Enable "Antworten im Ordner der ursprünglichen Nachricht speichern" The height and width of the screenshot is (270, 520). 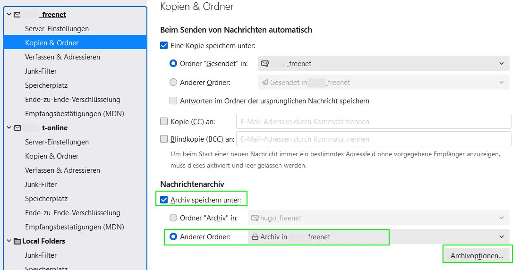coord(173,101)
